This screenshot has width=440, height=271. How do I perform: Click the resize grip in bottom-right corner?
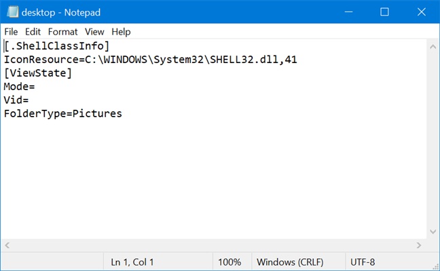pyautogui.click(x=432, y=264)
